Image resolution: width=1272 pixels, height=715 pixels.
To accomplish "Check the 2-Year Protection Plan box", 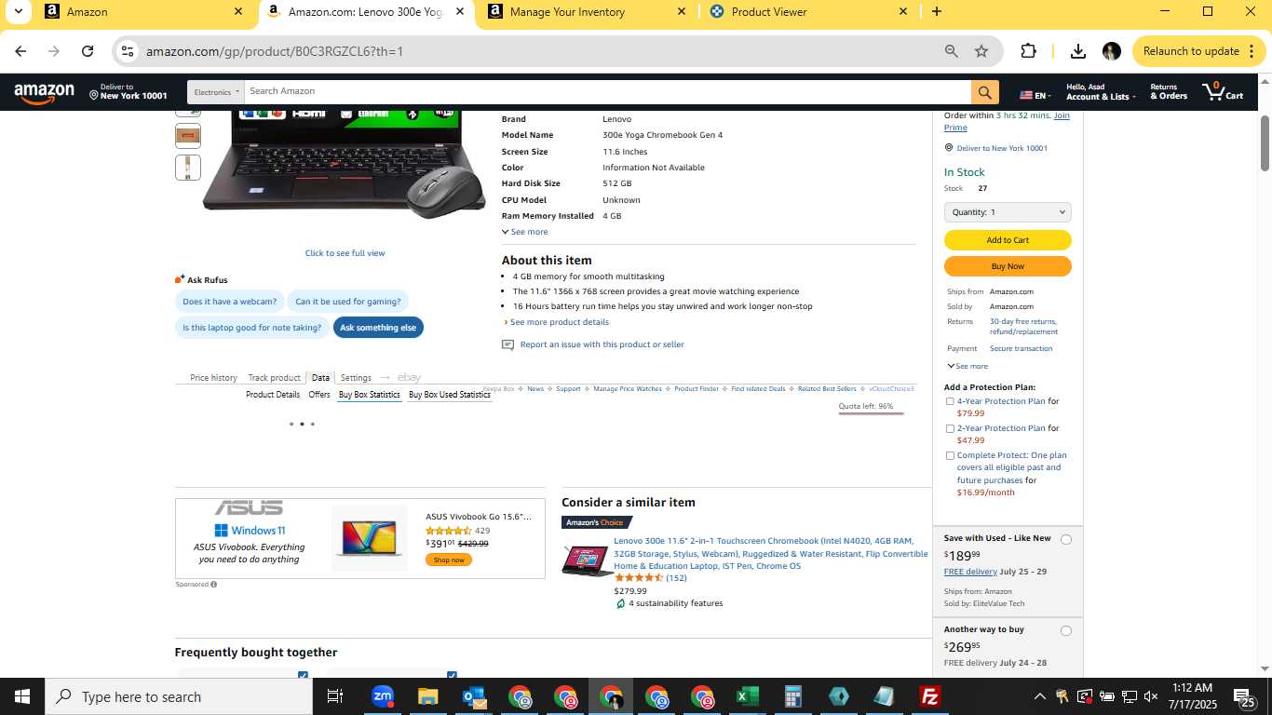I will [950, 429].
